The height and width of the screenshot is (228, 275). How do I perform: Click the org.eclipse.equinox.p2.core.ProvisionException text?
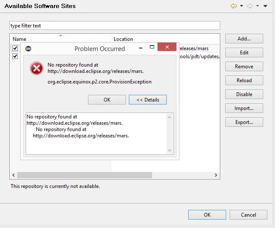[100, 82]
